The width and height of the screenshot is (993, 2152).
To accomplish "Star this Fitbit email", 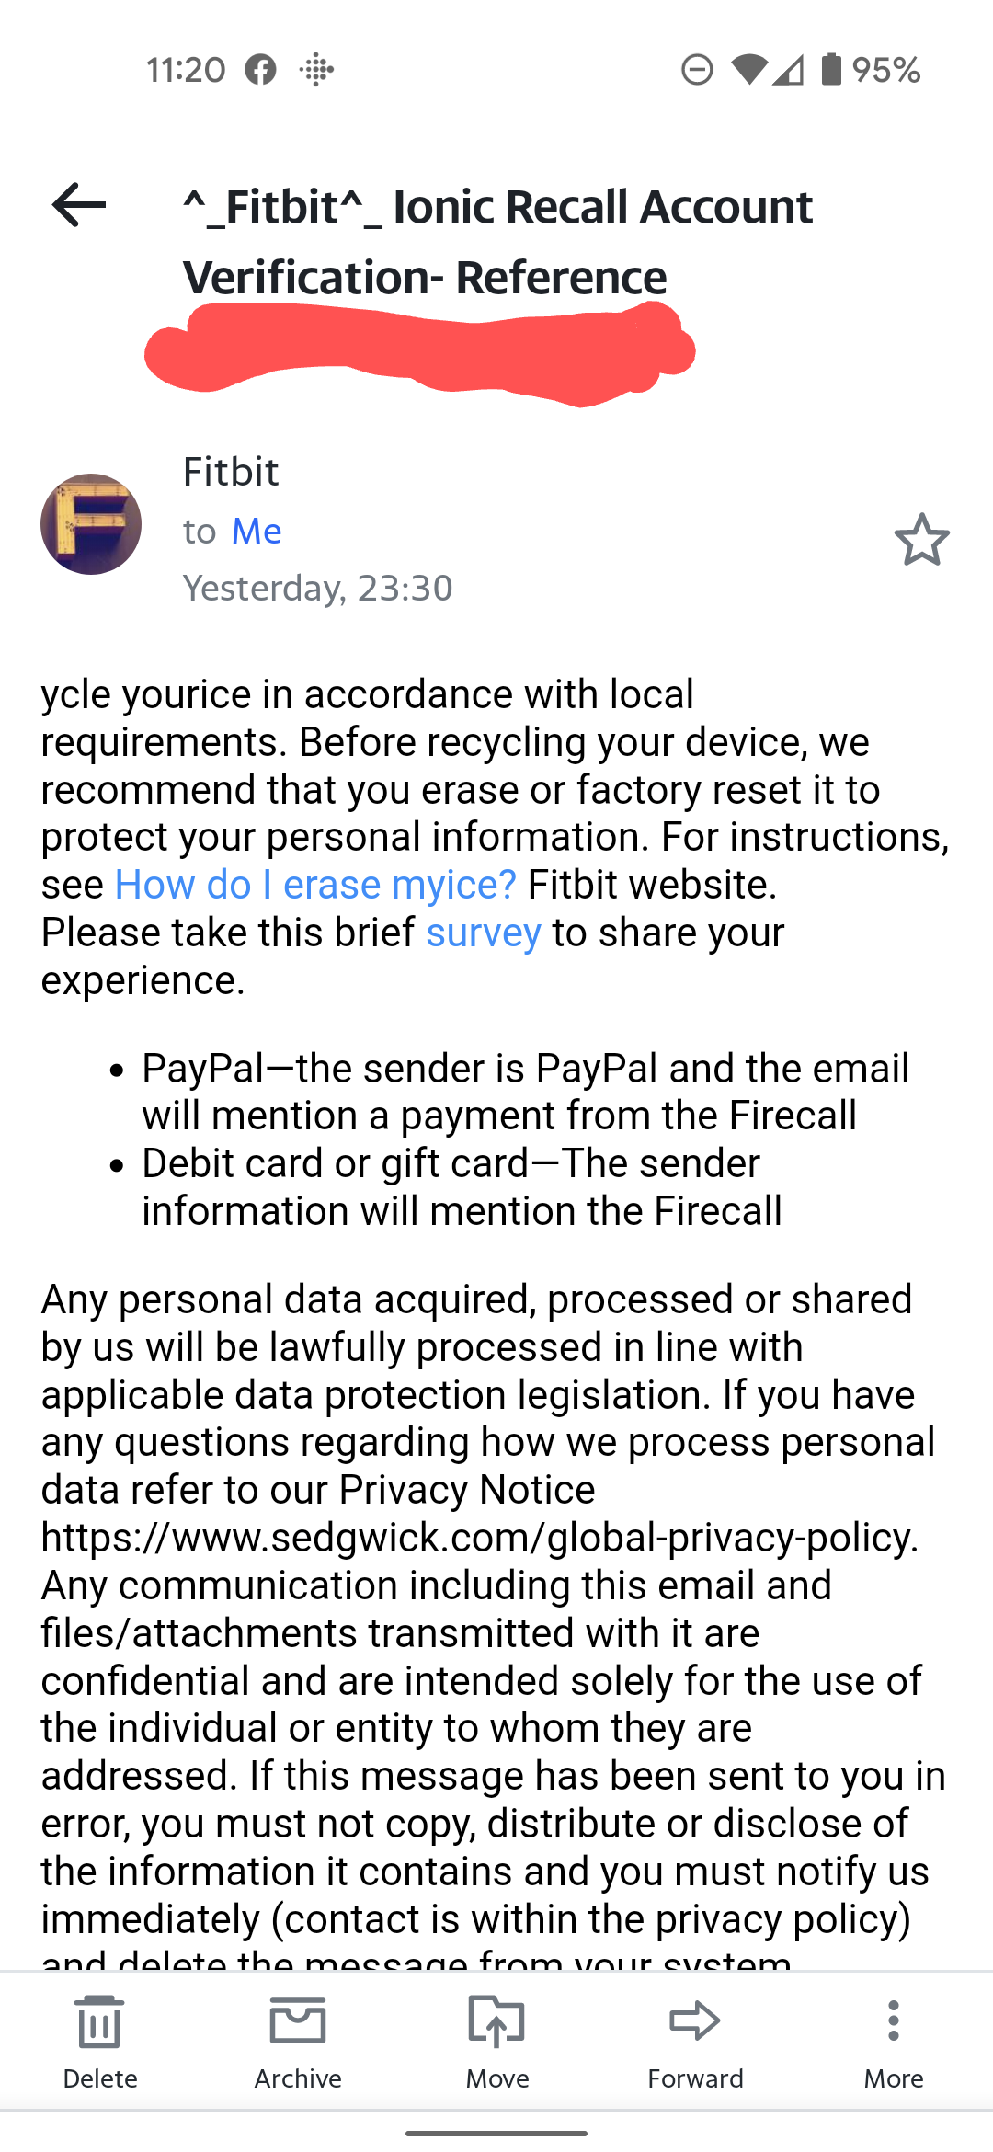I will (x=921, y=539).
